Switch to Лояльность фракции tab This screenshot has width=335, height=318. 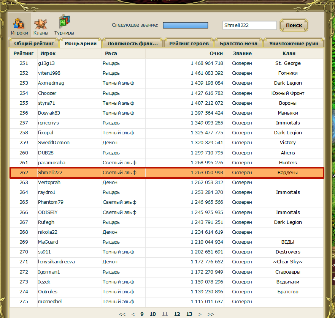pos(132,43)
